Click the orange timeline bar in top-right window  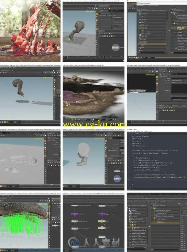(x=171, y=57)
